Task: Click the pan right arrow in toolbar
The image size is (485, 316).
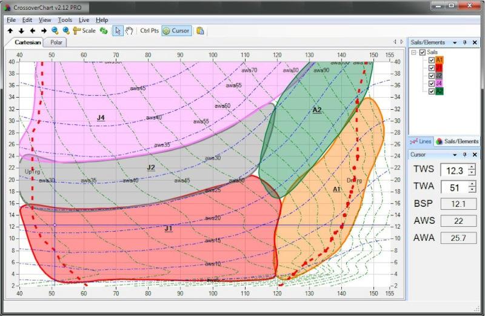Action: pyautogui.click(x=44, y=31)
